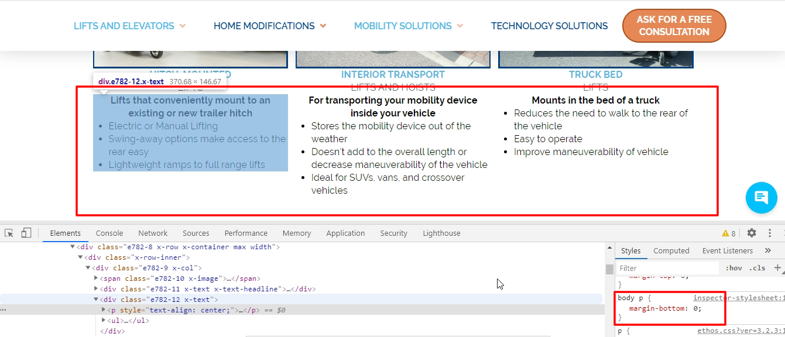785x337 pixels.
Task: Show more Styles pane tabs chevron
Action: tap(768, 250)
